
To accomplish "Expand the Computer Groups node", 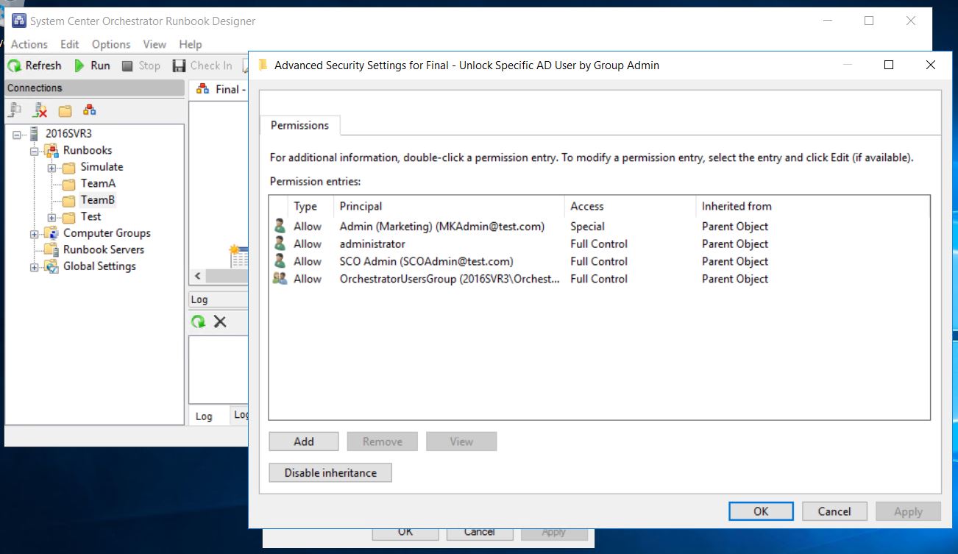I will (x=34, y=234).
